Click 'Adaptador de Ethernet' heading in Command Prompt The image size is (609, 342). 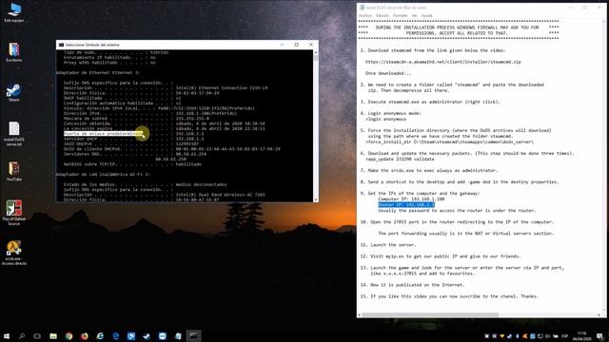(x=98, y=72)
